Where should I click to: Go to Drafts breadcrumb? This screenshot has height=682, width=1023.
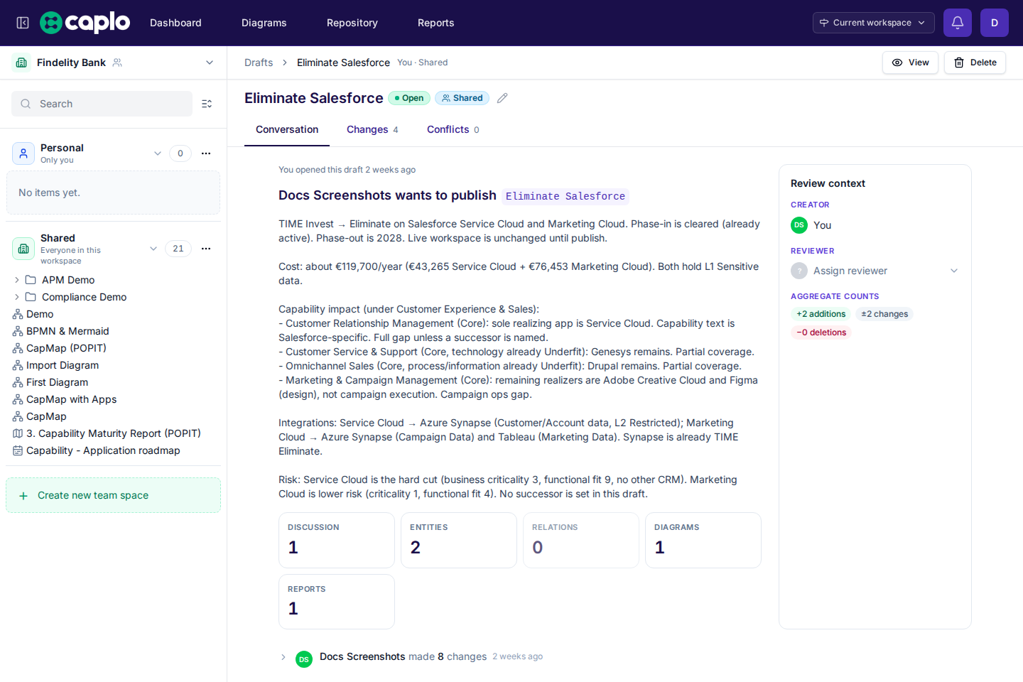point(259,63)
